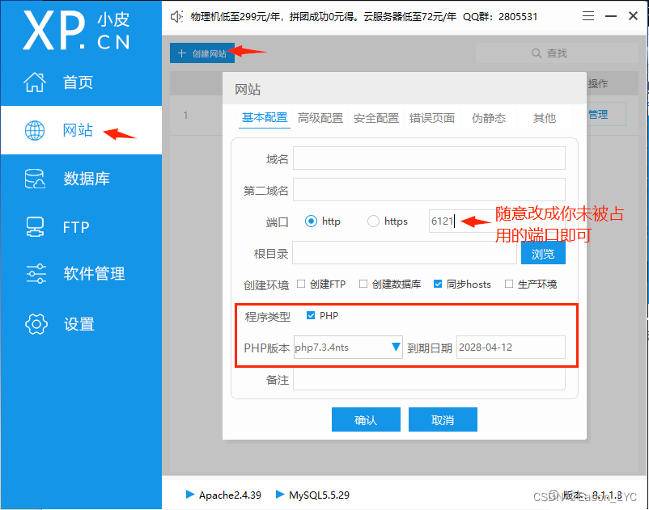Switch to the 错误页面 tab
The height and width of the screenshot is (510, 649).
pyautogui.click(x=432, y=118)
